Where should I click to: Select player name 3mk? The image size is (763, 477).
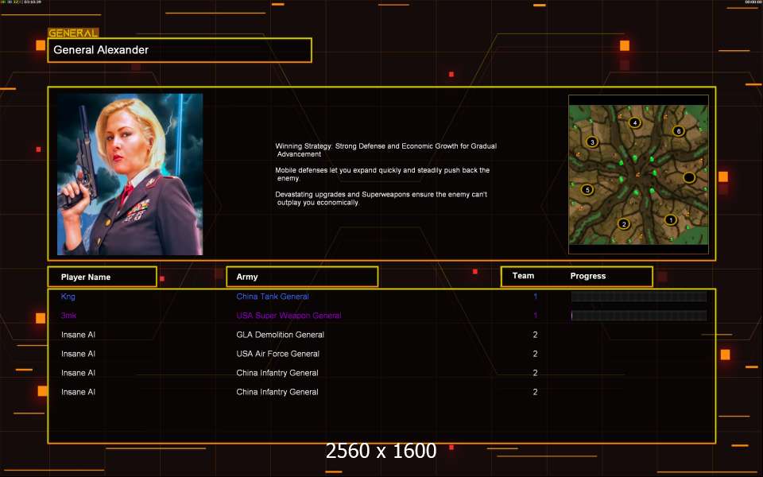(68, 316)
